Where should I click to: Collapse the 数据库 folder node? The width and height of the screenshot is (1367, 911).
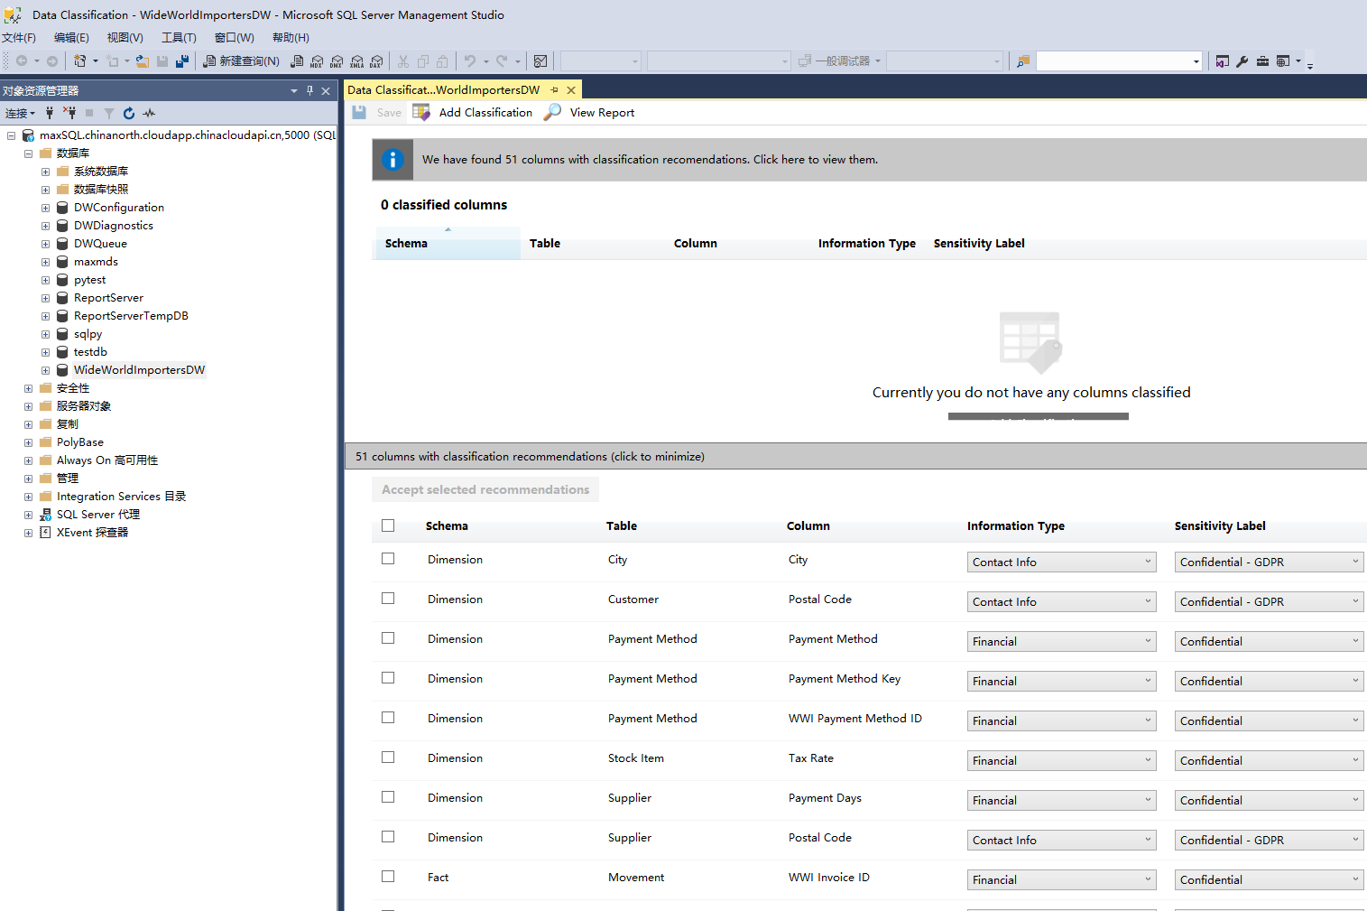(x=28, y=153)
